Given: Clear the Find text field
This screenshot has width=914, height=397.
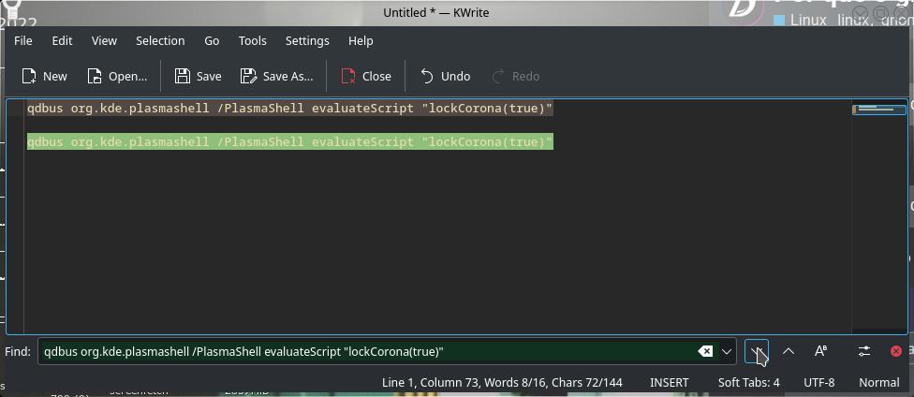Looking at the screenshot, I should (x=705, y=351).
